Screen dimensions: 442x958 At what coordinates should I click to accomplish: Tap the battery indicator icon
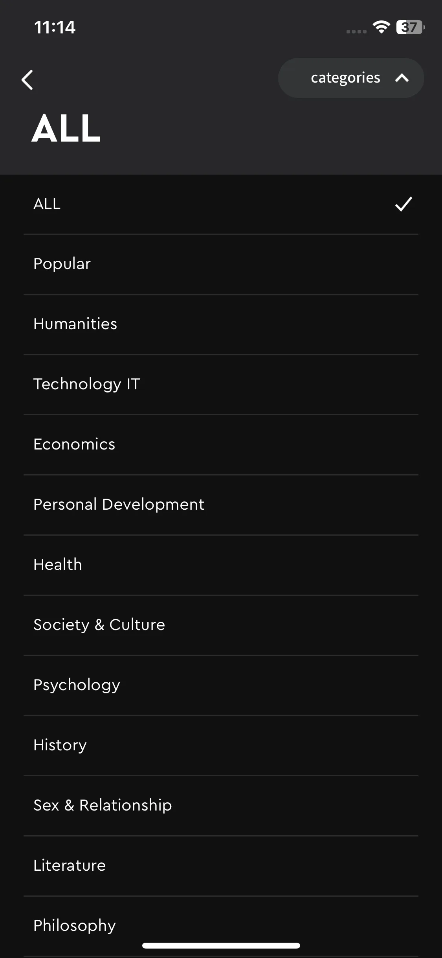[x=410, y=27]
